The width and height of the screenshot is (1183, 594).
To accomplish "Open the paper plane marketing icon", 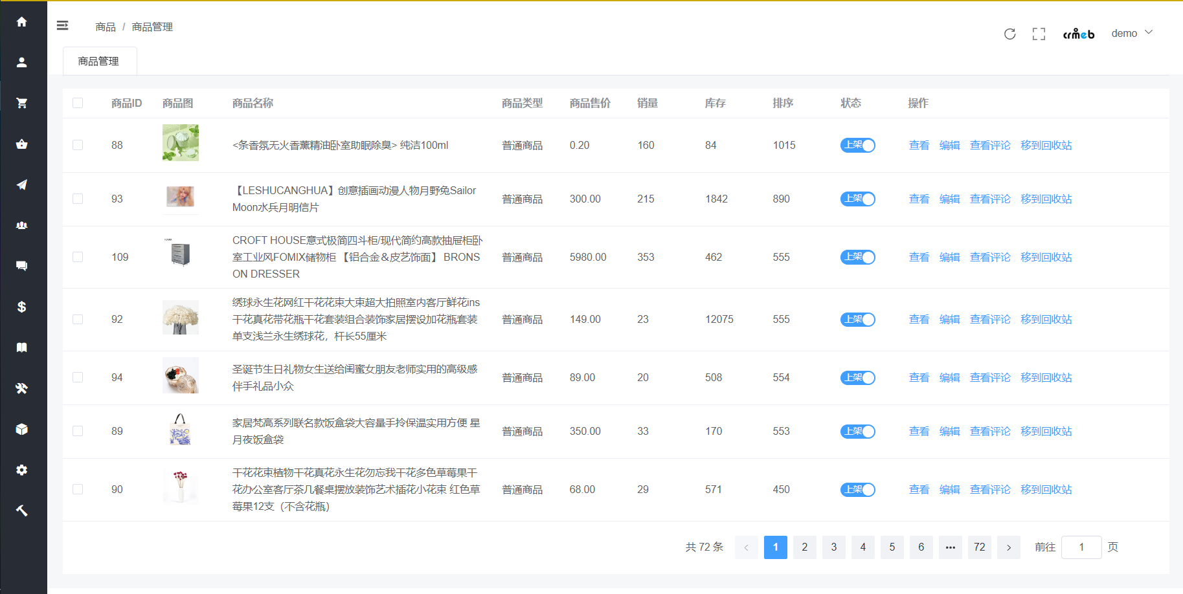I will click(x=21, y=184).
